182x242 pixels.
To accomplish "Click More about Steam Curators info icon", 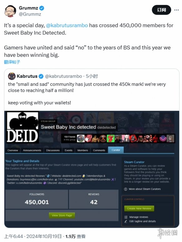I will [126, 189].
